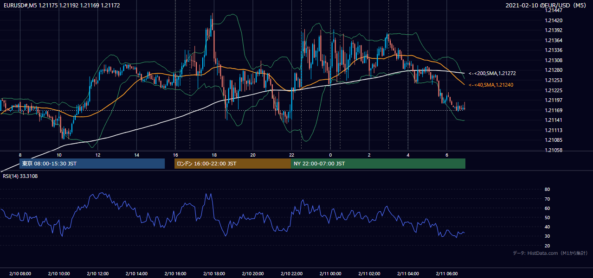Click hour tick 12 under the price chart
This screenshot has height=278, width=593.
click(97, 155)
